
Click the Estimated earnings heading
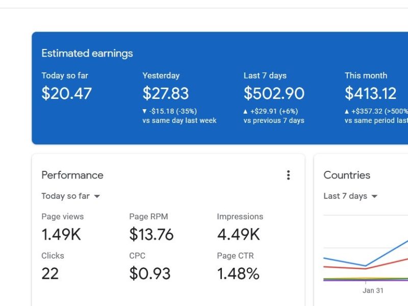click(87, 54)
